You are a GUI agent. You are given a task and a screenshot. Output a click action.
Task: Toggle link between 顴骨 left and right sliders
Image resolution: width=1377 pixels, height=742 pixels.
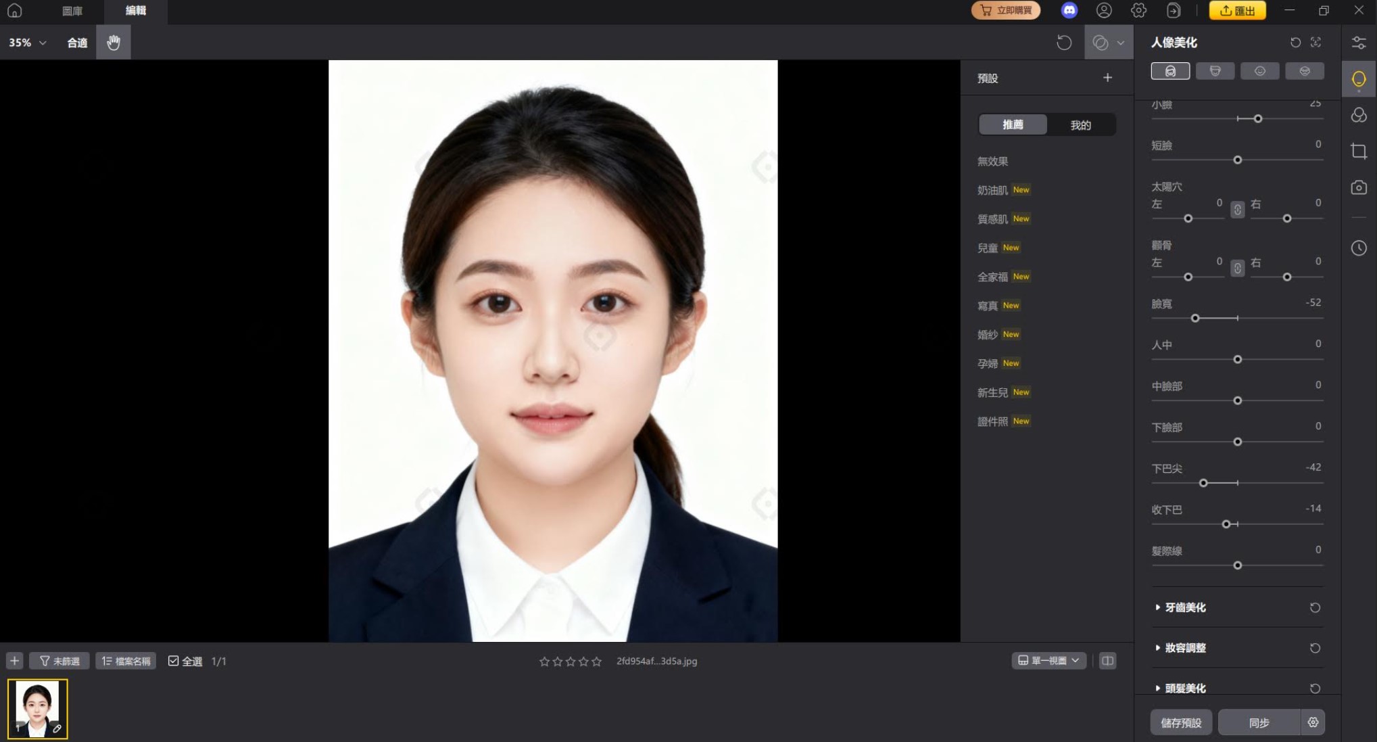1237,268
